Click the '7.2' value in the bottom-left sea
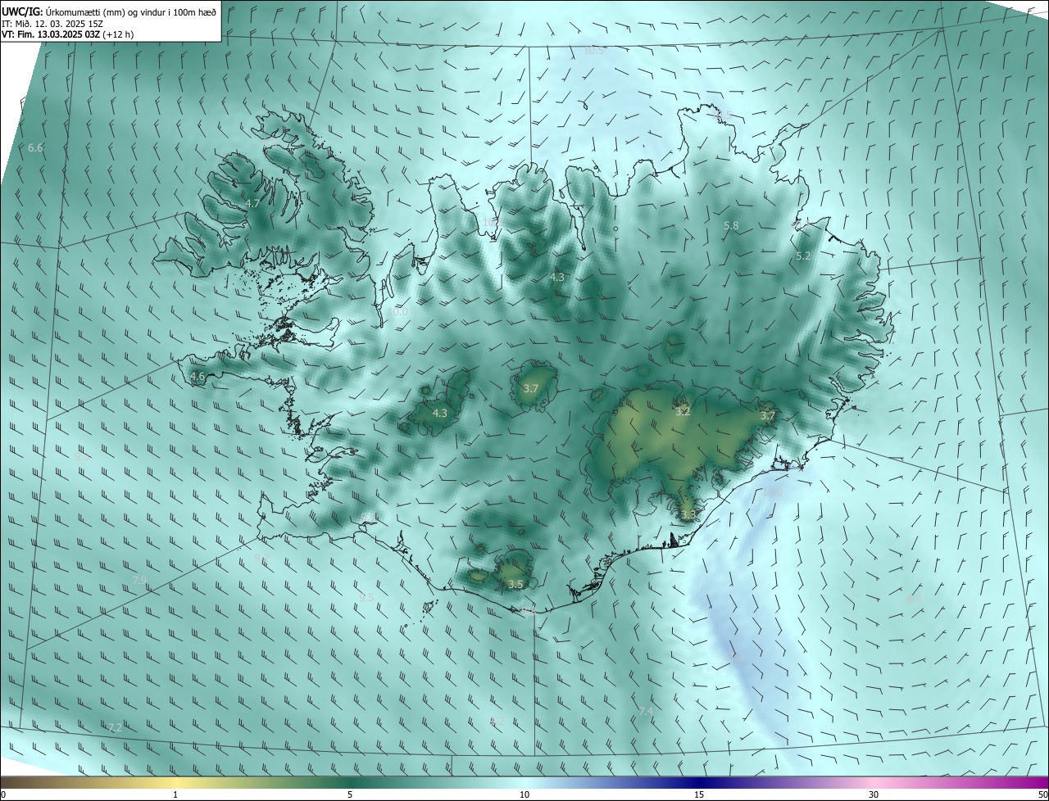Screen dimensions: 1049x801 tap(115, 727)
